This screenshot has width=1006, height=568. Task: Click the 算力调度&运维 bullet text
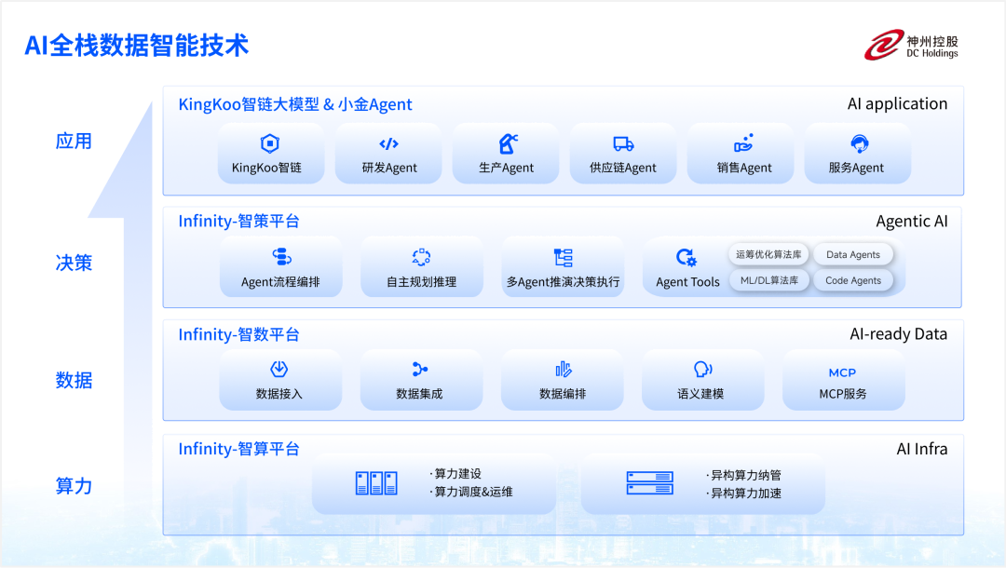(471, 492)
